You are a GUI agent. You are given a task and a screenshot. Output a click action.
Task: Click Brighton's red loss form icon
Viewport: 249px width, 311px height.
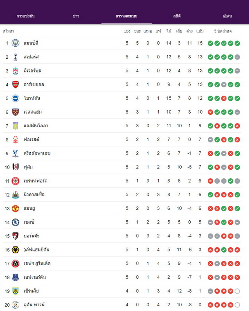pos(224,98)
